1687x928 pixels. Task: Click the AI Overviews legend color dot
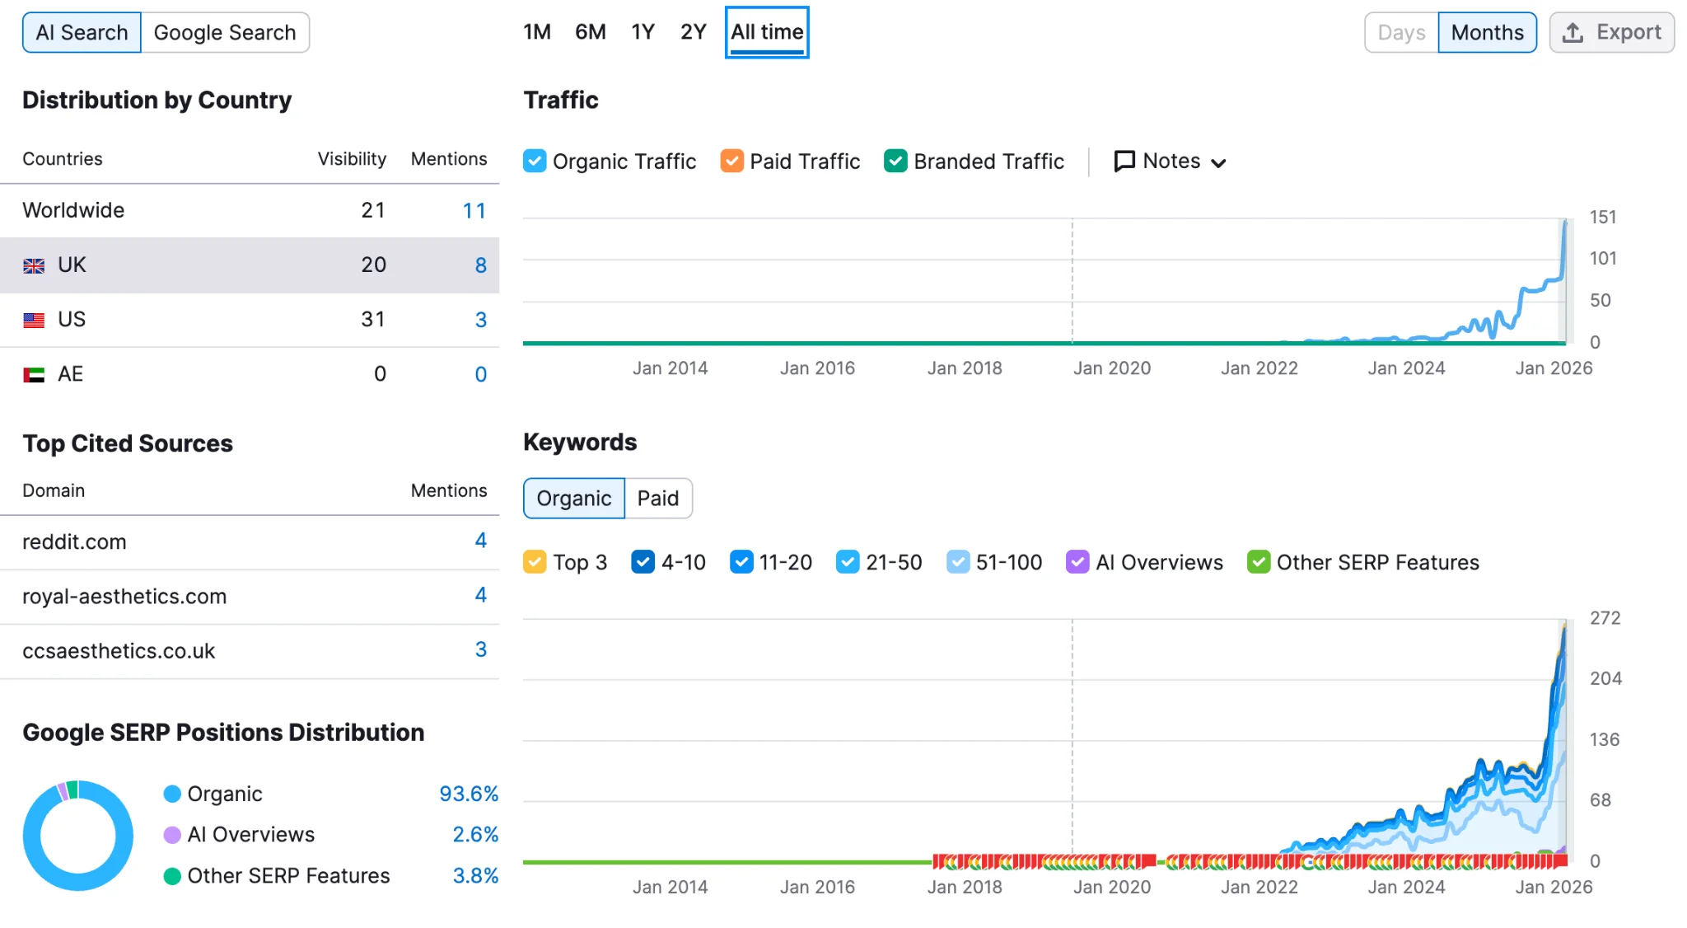[x=172, y=835]
